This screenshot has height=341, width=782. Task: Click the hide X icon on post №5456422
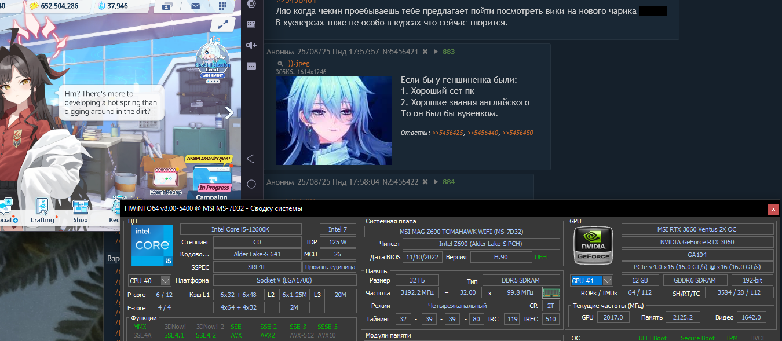point(425,182)
